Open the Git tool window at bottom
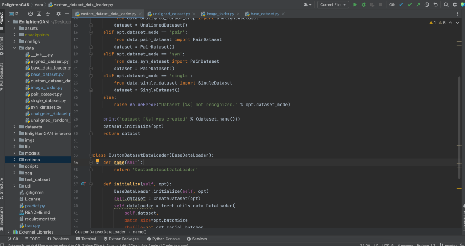The image size is (465, 246). click(x=13, y=239)
